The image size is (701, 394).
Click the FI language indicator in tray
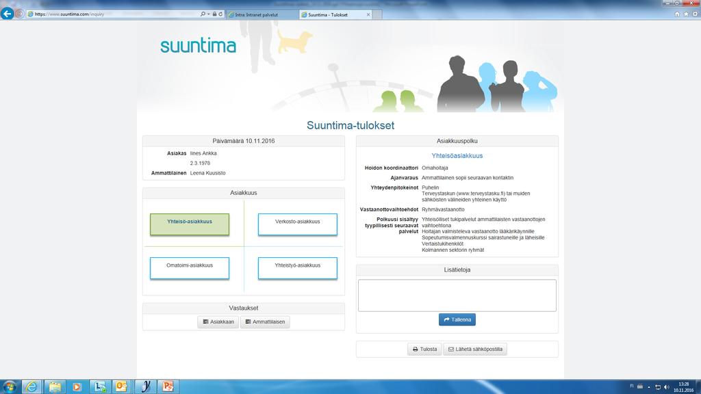632,386
